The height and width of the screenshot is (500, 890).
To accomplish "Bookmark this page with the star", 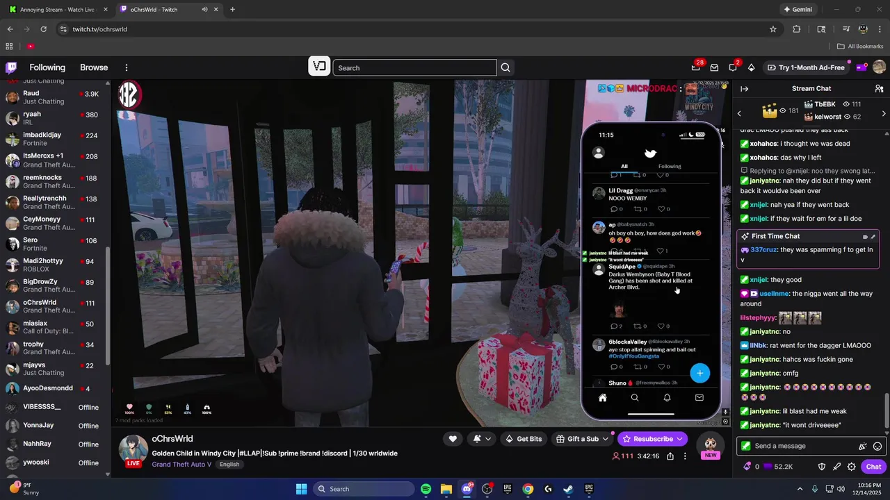I will click(x=772, y=29).
